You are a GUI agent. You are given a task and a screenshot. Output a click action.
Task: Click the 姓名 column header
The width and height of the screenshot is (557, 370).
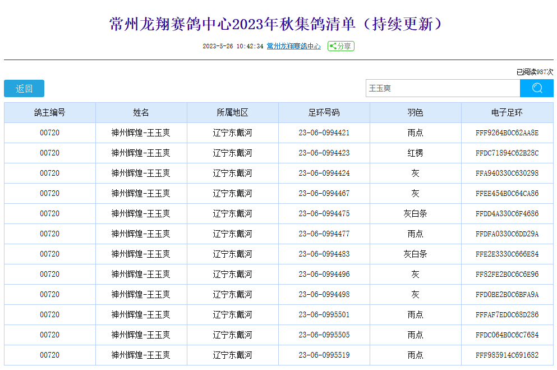pos(141,112)
